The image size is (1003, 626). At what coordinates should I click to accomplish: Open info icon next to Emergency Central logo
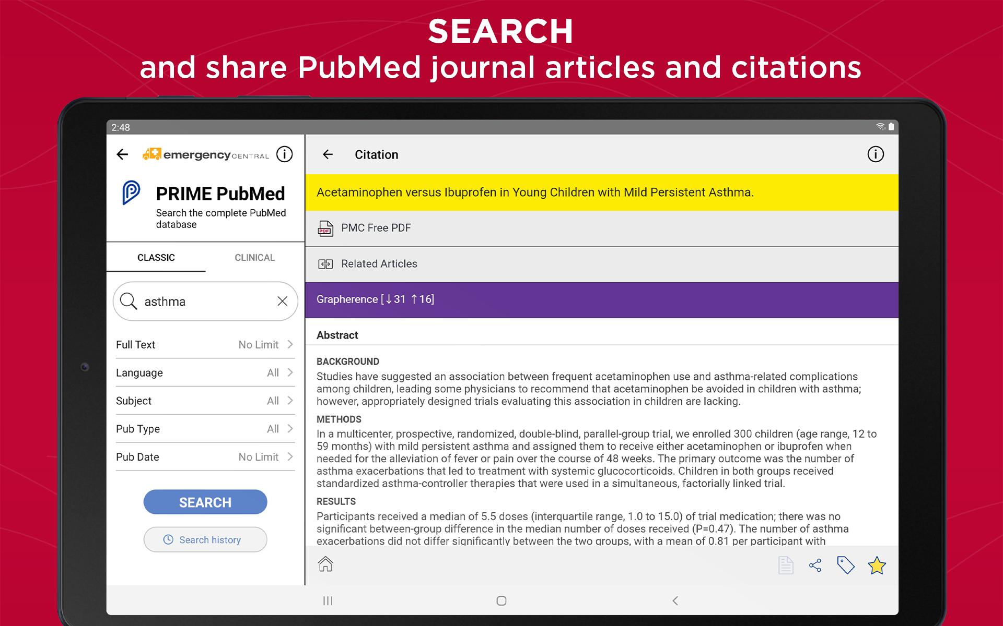pyautogui.click(x=284, y=154)
